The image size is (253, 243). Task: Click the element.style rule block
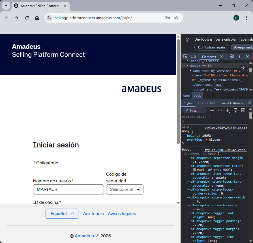click(215, 119)
